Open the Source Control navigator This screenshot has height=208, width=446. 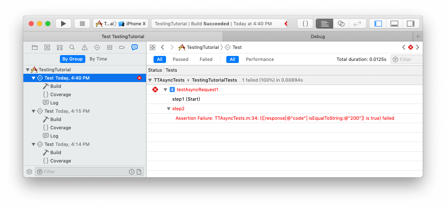point(47,48)
